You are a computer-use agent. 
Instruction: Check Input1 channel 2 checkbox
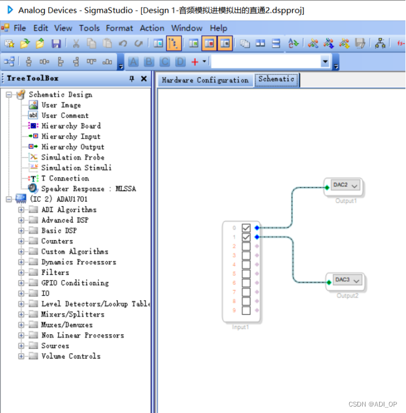coord(246,246)
